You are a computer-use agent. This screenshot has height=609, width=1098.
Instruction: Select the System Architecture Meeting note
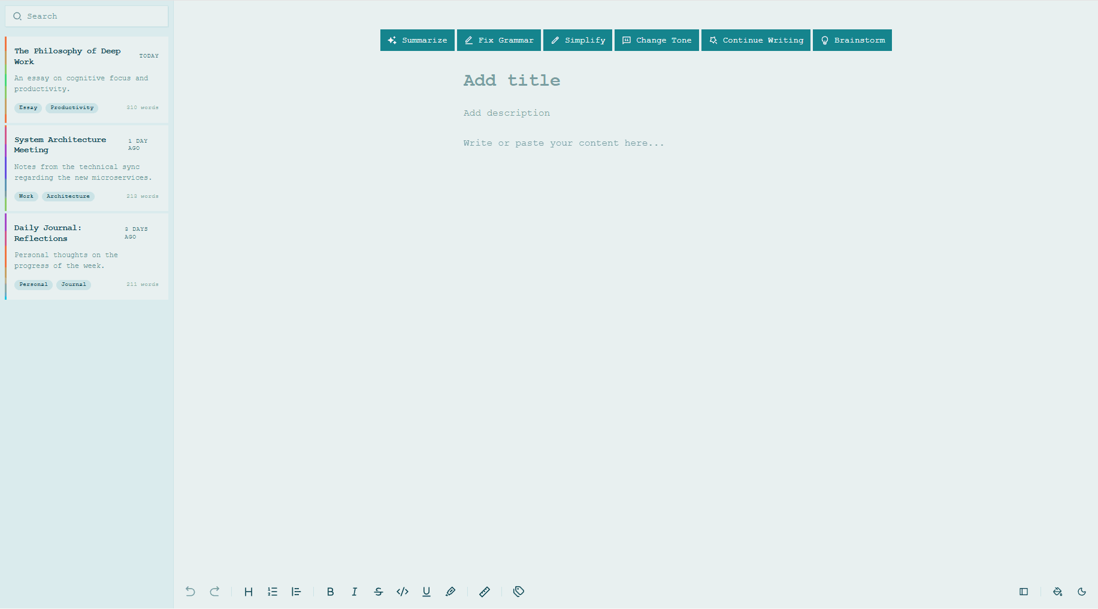click(x=86, y=168)
